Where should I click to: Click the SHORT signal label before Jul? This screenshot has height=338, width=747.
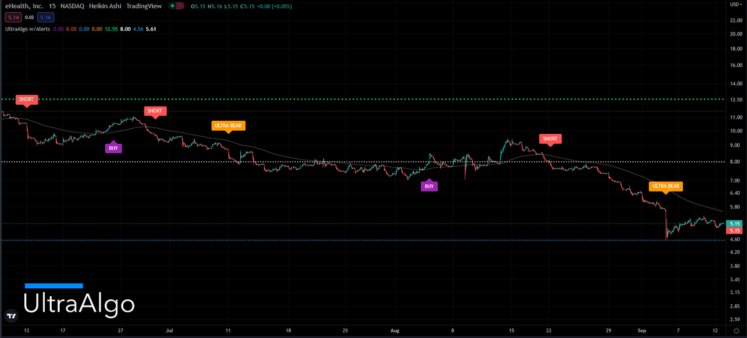[154, 111]
